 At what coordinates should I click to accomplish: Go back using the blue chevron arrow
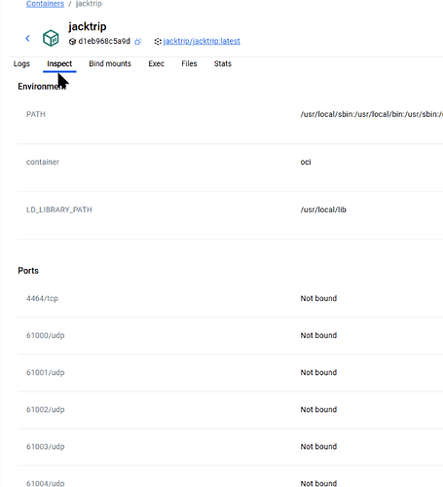27,38
